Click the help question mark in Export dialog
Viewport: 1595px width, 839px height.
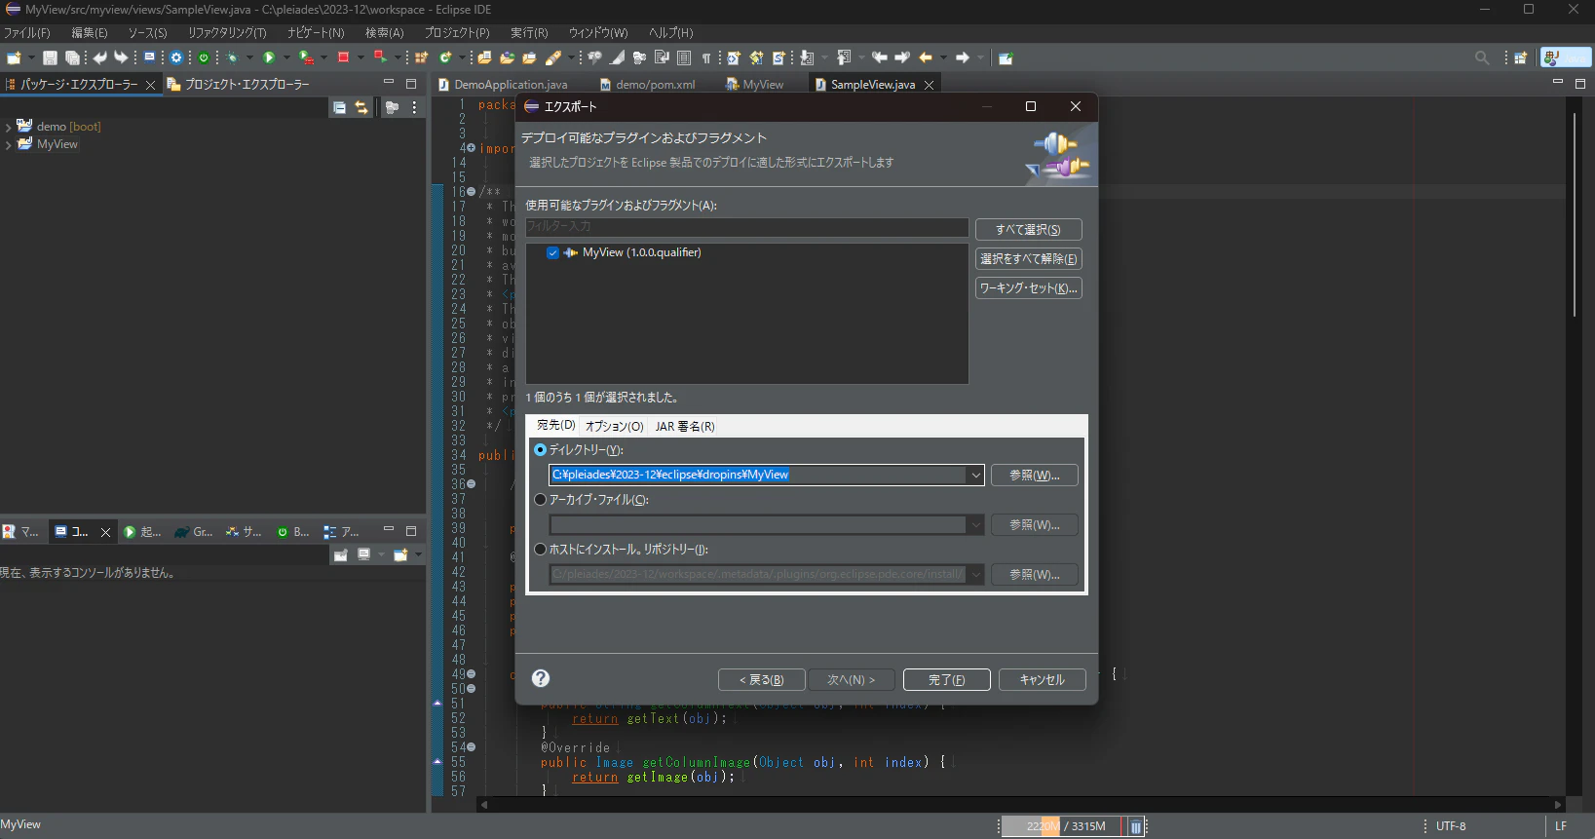click(x=541, y=678)
